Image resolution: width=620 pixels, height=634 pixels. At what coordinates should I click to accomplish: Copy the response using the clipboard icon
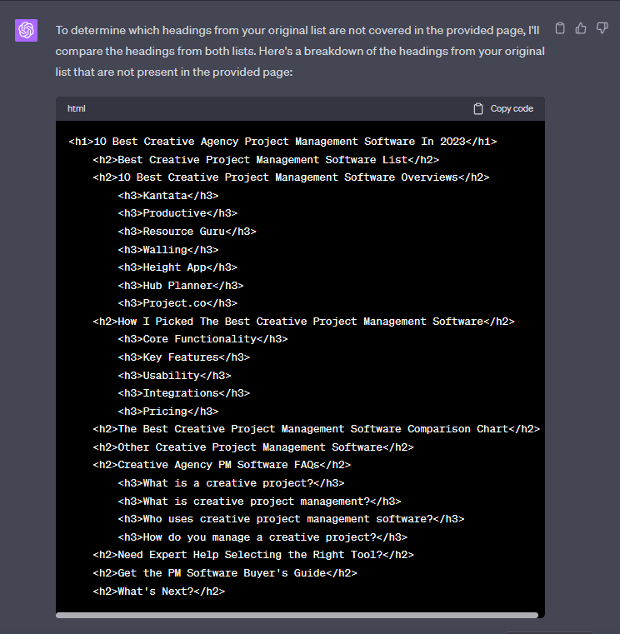tap(560, 28)
